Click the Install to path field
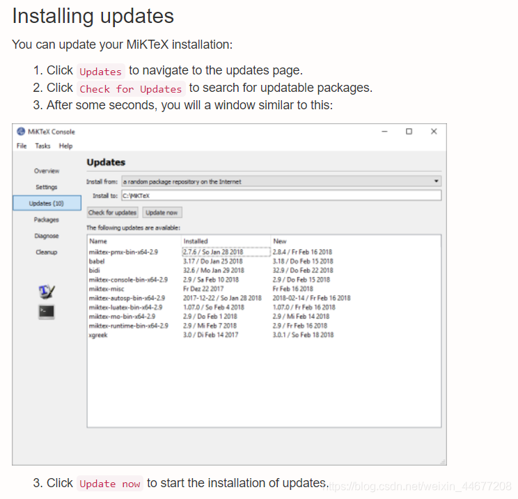 (281, 196)
